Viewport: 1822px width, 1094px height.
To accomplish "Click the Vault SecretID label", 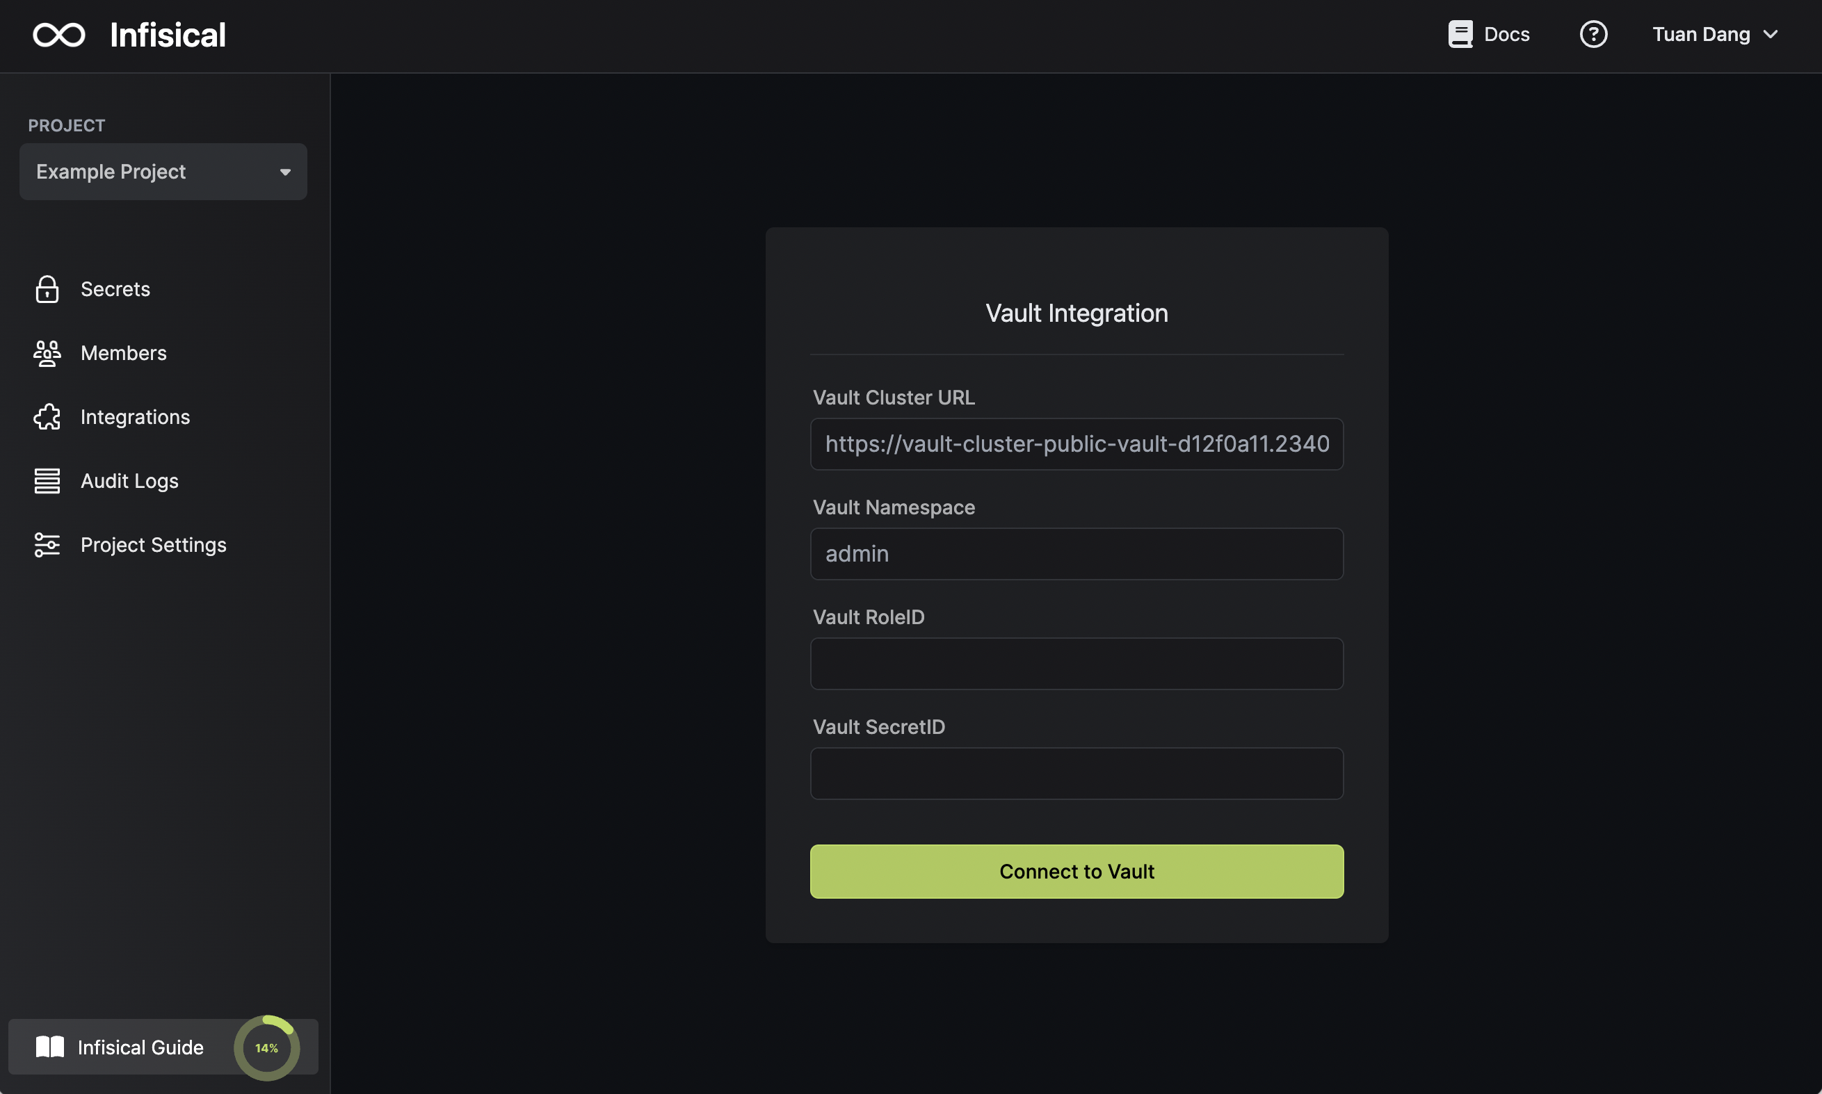I will (879, 727).
